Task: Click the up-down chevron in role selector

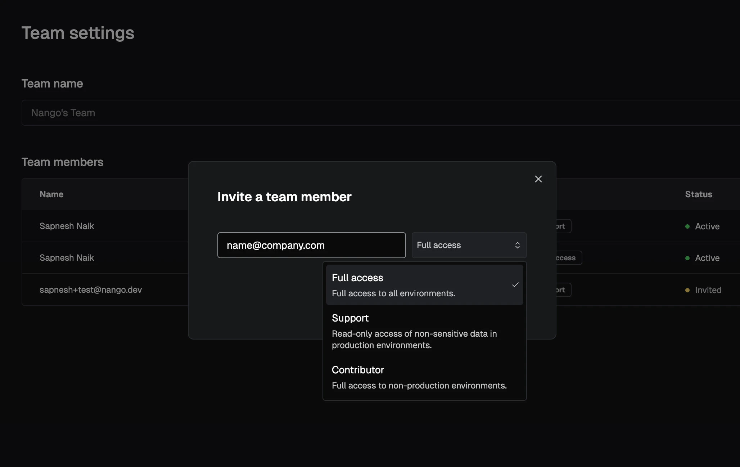Action: coord(517,245)
